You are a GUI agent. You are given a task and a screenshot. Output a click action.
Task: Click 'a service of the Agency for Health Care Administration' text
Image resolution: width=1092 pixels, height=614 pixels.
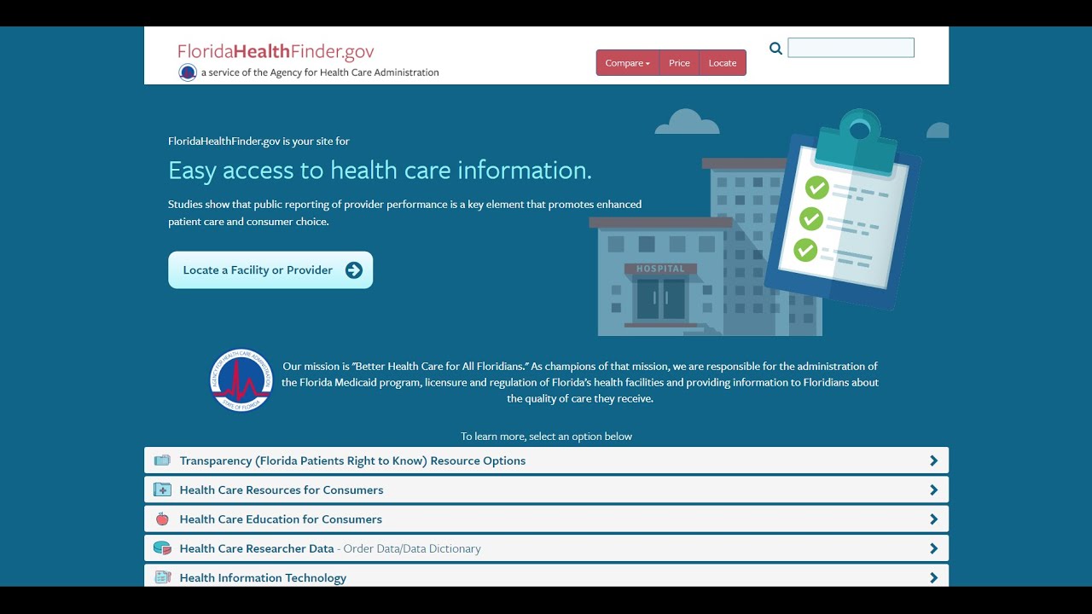click(x=320, y=72)
